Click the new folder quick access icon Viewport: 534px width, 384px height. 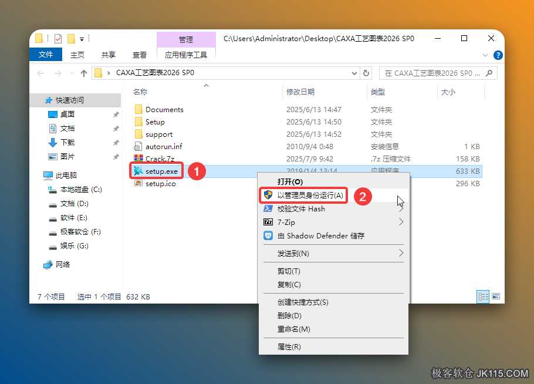(71, 39)
